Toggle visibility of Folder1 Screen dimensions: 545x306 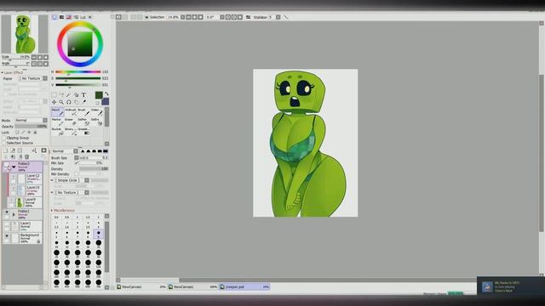6,212
